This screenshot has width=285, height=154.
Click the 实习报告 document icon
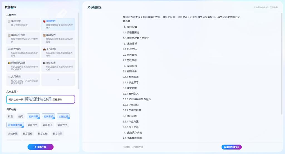click(9, 77)
